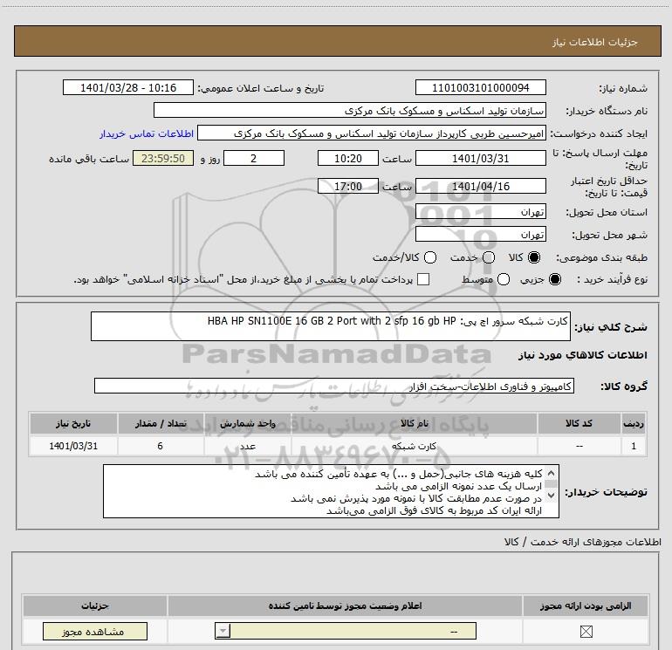Click the جزئیات اطلاعات نیاز page header
Screen dimensions: 672x650
[x=337, y=42]
